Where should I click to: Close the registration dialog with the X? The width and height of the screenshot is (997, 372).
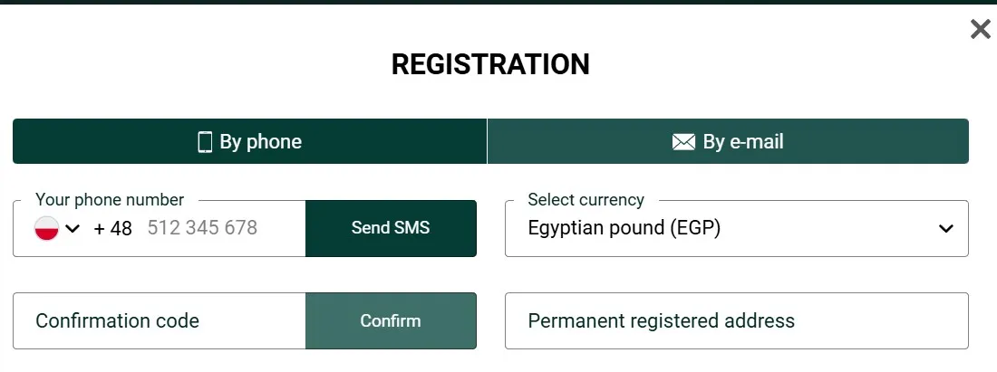(x=980, y=30)
